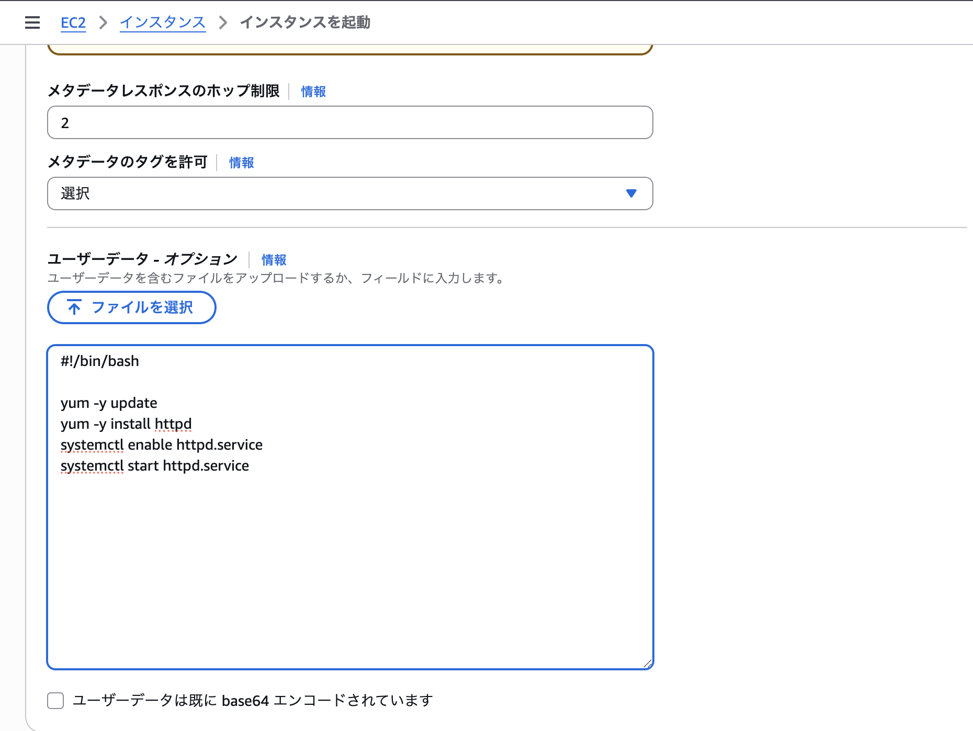Open 情報 next to メタデータレスポンスのホップ制限
The image size is (973, 731).
point(313,91)
